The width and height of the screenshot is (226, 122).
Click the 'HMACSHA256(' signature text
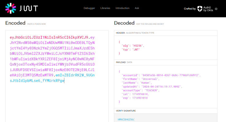click(126, 120)
